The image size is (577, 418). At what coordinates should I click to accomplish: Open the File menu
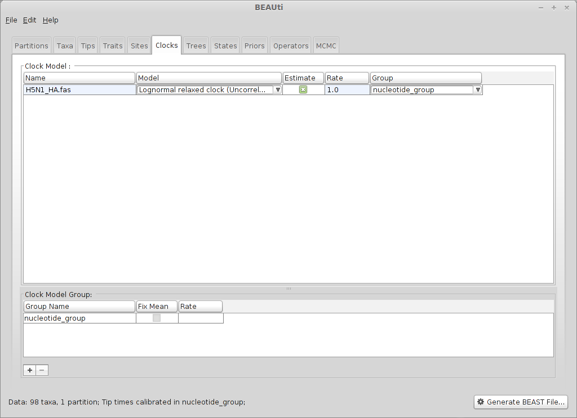pos(11,20)
